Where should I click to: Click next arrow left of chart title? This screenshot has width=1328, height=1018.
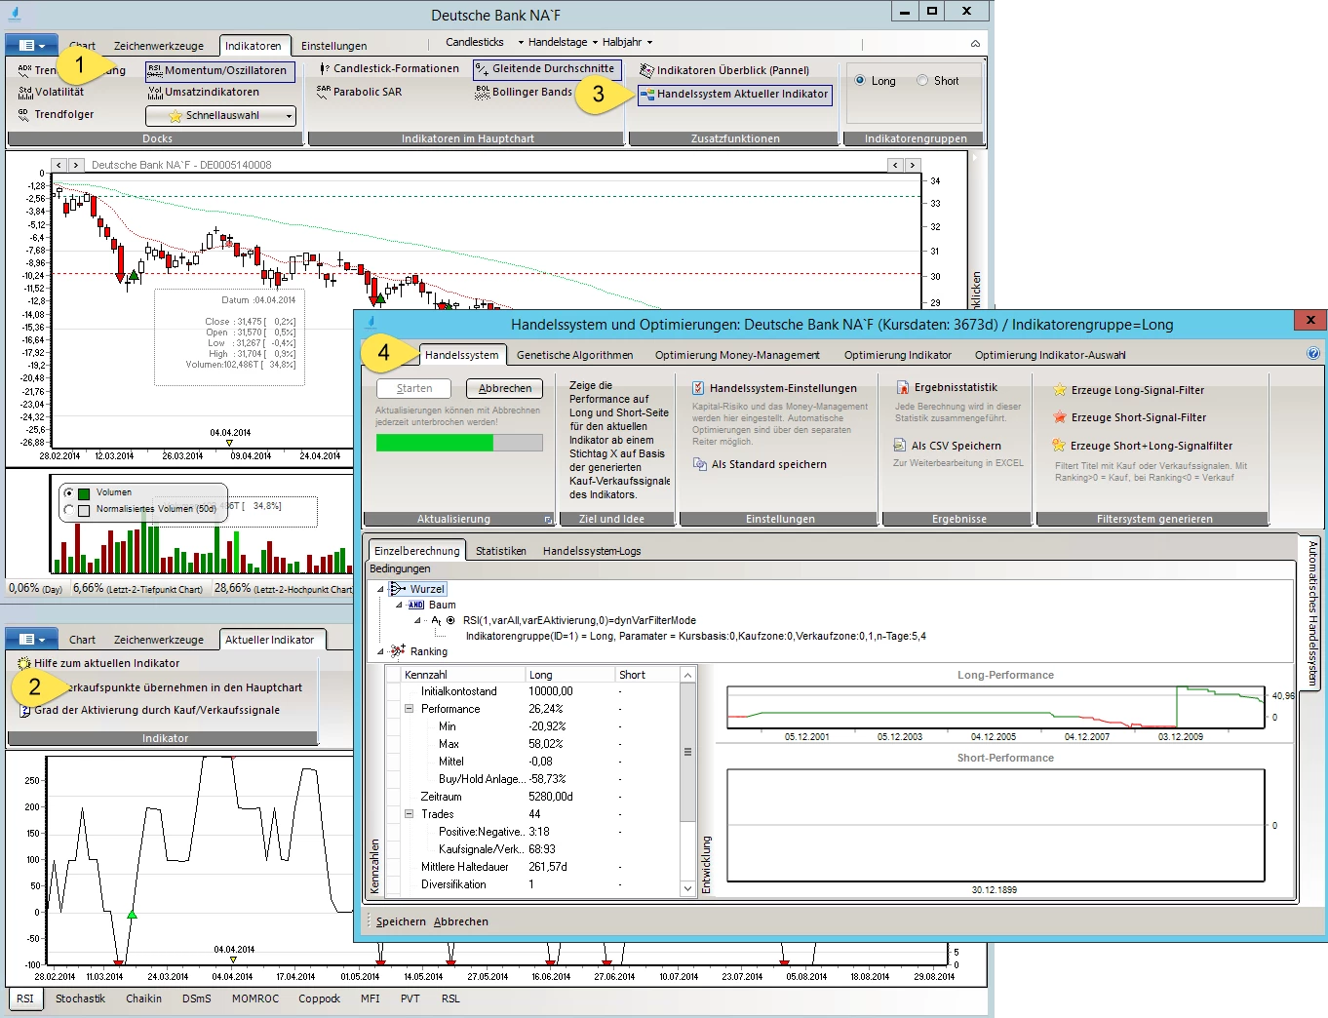tap(77, 165)
